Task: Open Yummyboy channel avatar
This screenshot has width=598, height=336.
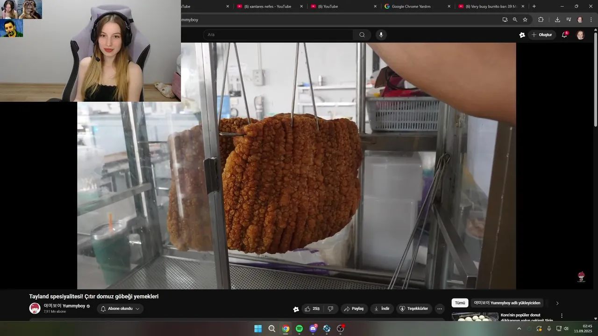Action: coord(35,308)
